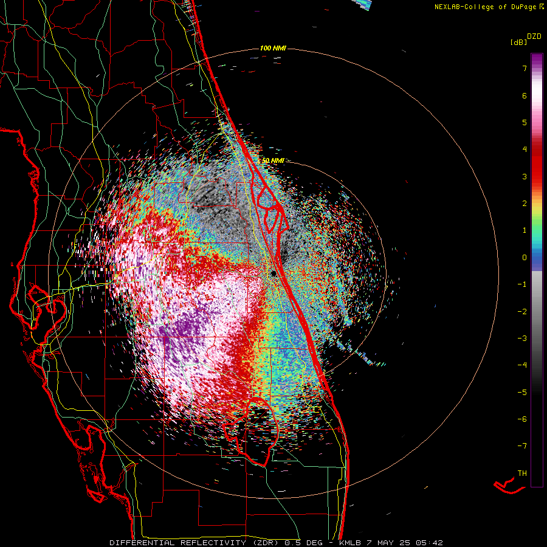Click the -1 value on color scale
Screen dimensions: 547x547
tap(522, 284)
